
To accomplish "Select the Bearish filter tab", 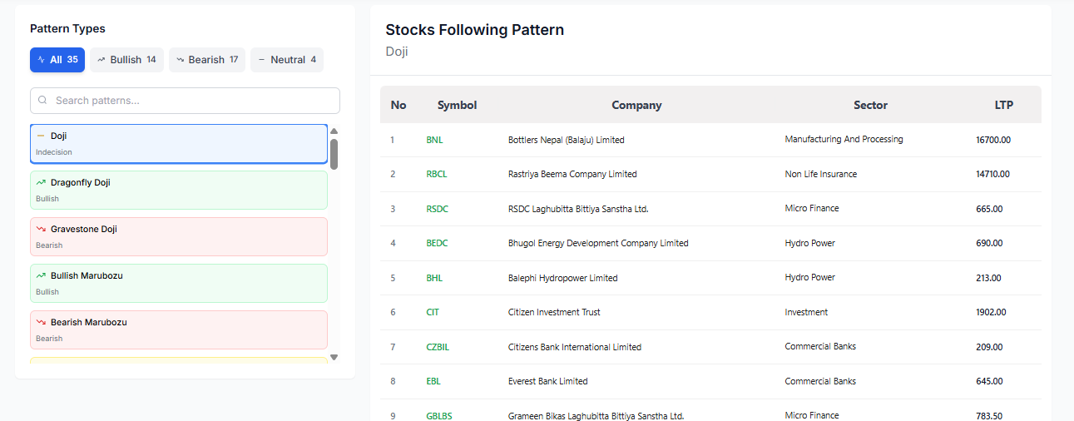I will click(206, 60).
